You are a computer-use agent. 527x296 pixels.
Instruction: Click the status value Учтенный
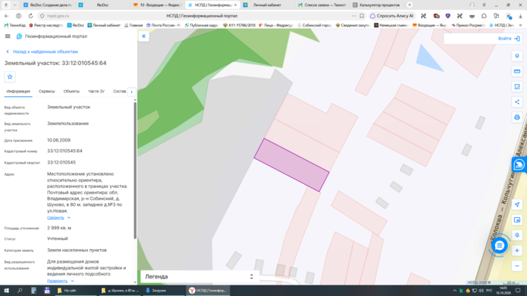(x=58, y=238)
